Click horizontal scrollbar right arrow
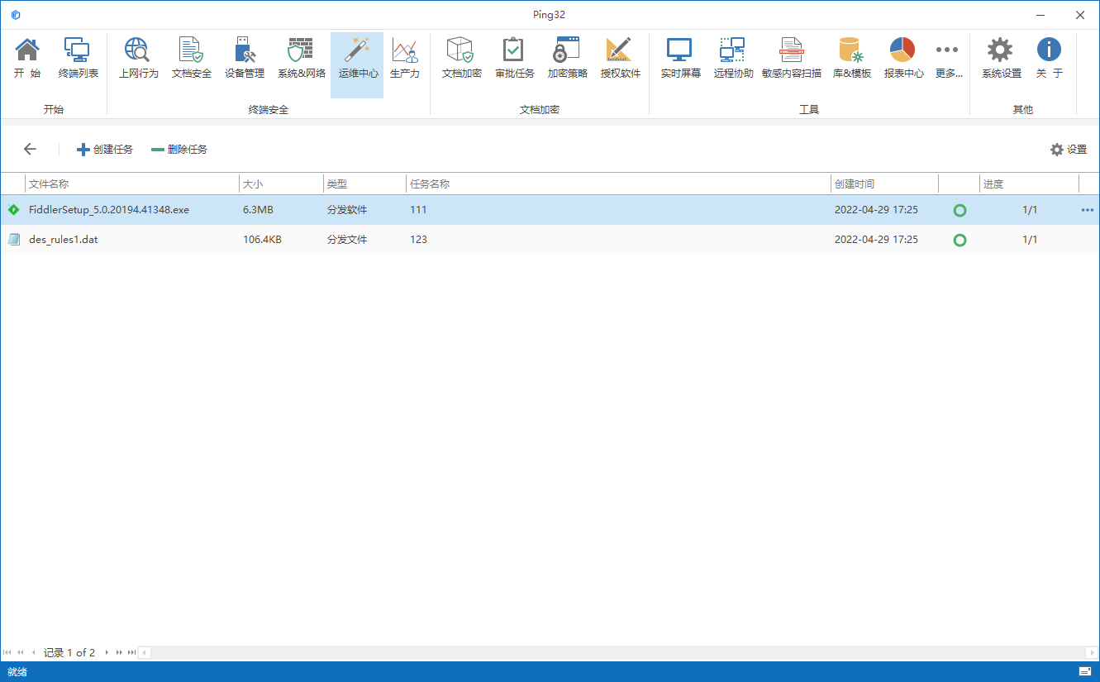Screen dimensions: 1100x682 coord(1093,653)
